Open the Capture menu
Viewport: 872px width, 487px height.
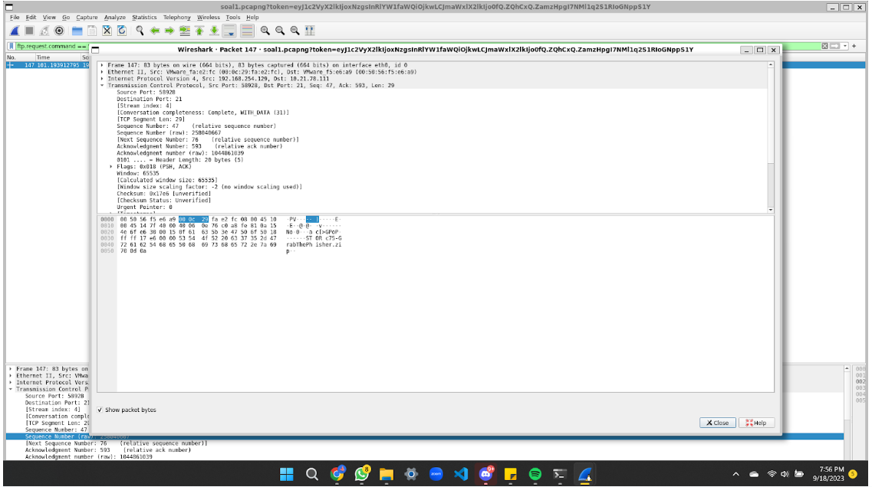[87, 17]
